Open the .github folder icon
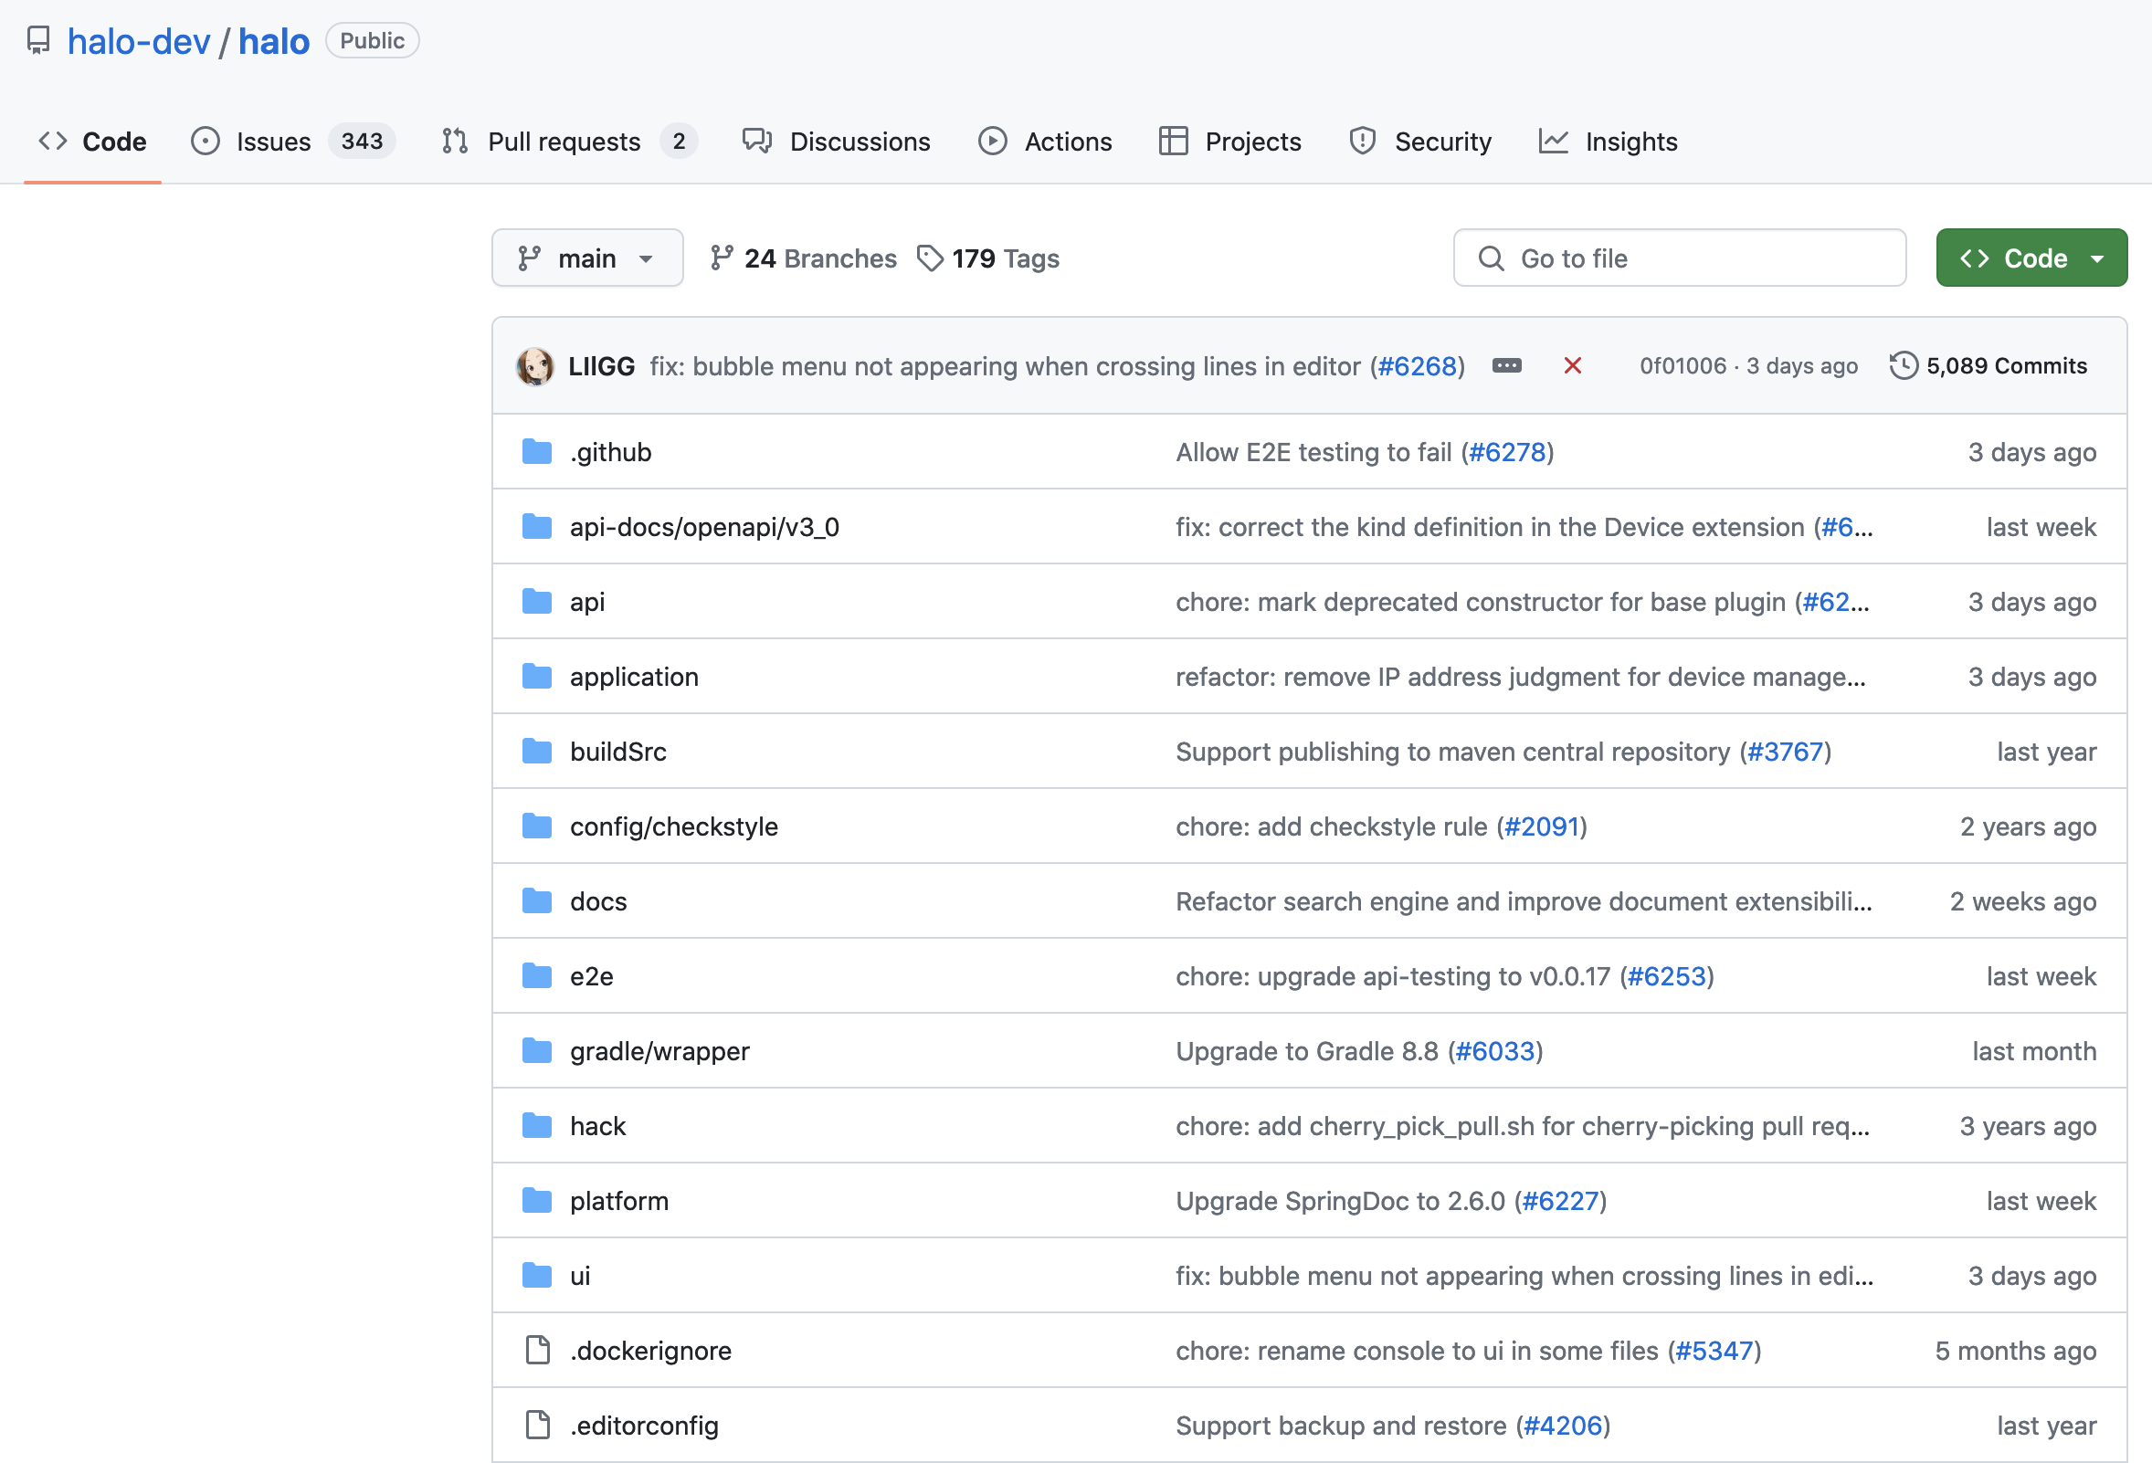The image size is (2152, 1463). [x=537, y=452]
